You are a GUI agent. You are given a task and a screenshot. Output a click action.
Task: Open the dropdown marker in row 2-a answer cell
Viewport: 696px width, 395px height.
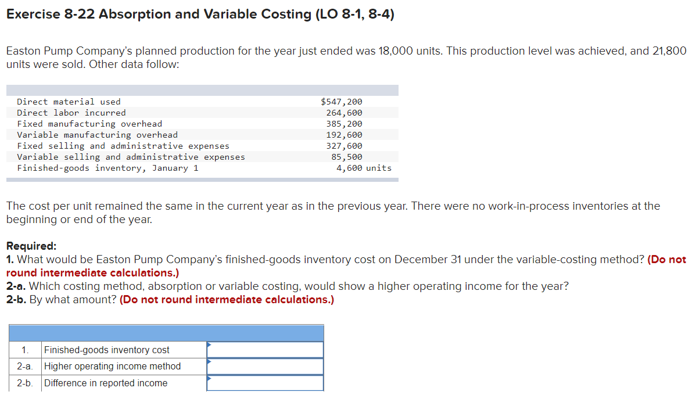click(x=209, y=362)
